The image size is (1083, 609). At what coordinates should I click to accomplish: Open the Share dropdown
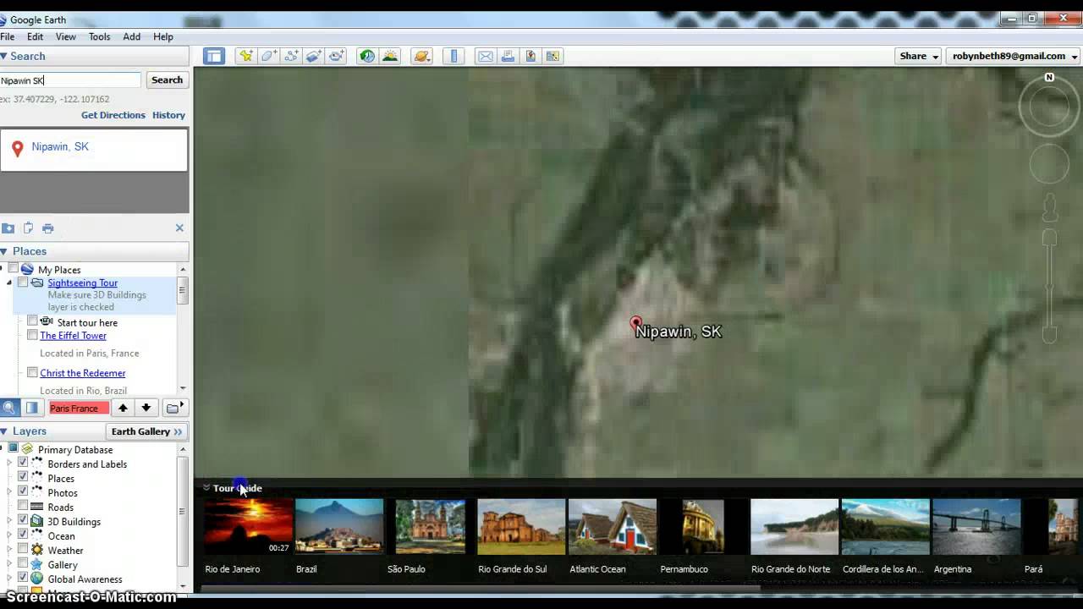919,56
